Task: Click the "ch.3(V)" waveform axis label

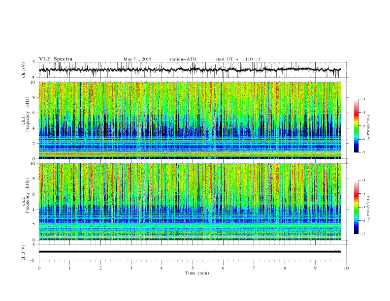Action: click(x=23, y=252)
